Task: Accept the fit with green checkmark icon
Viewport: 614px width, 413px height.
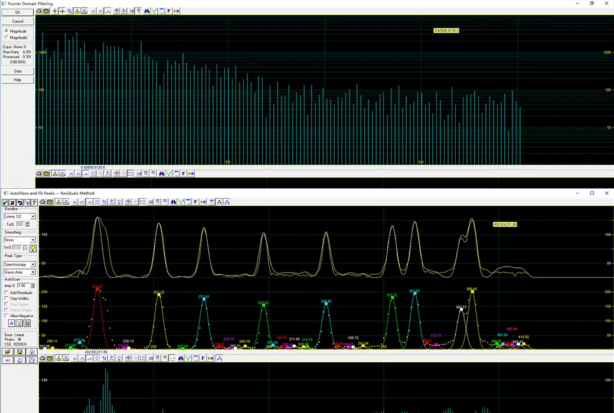Action: click(x=5, y=202)
